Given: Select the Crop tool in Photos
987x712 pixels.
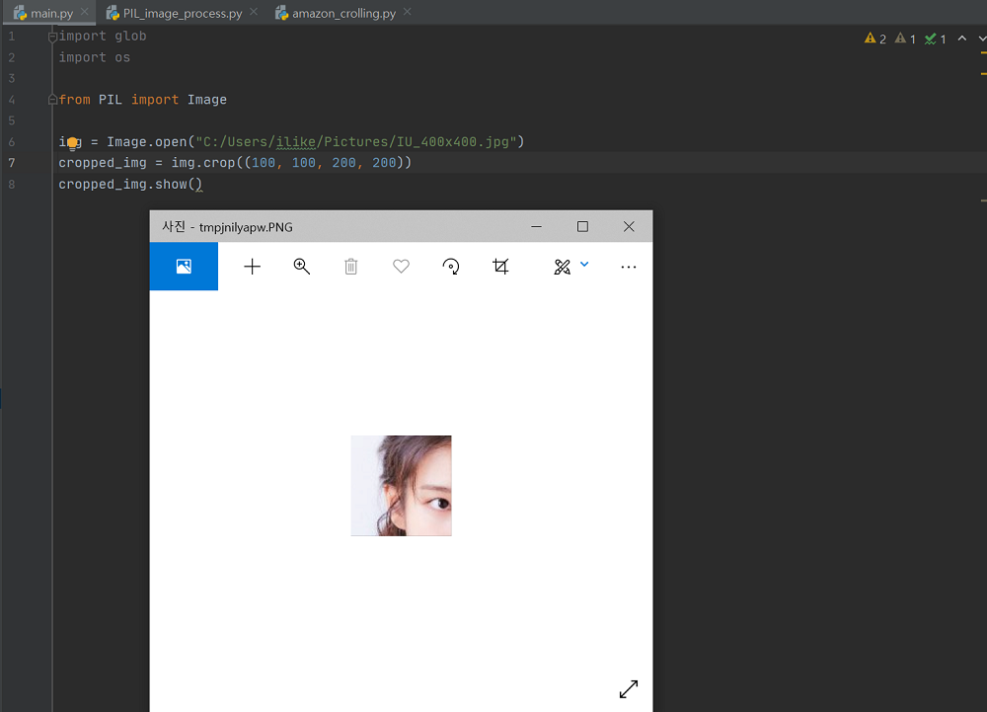Looking at the screenshot, I should [x=500, y=267].
